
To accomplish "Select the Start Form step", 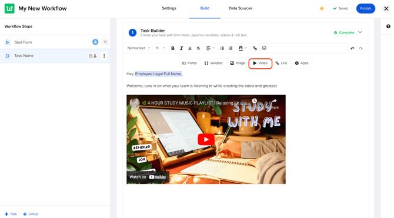I will point(55,42).
